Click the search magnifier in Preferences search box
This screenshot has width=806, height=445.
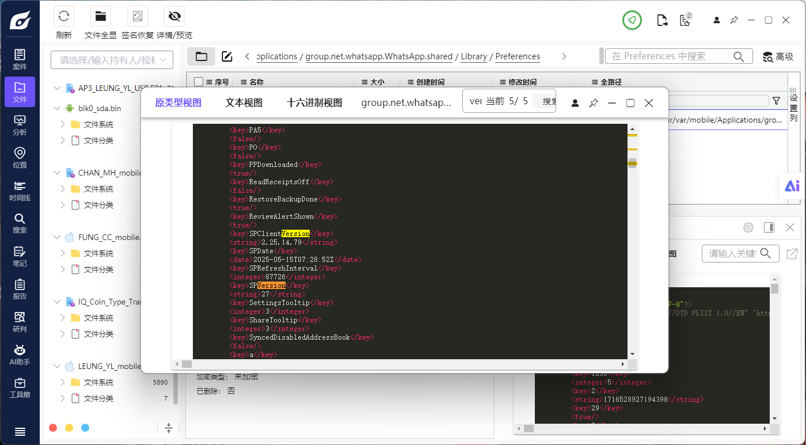point(739,56)
